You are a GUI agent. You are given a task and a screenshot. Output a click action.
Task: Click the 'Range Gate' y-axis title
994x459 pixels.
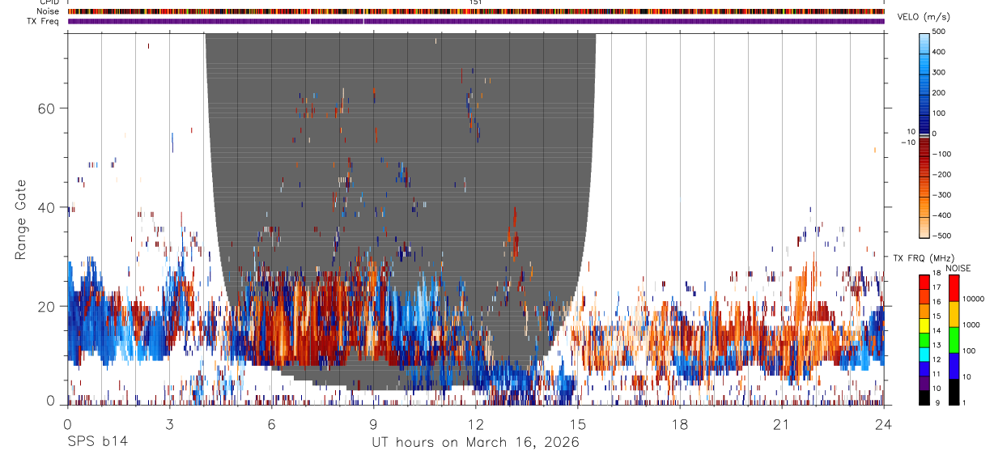click(21, 220)
